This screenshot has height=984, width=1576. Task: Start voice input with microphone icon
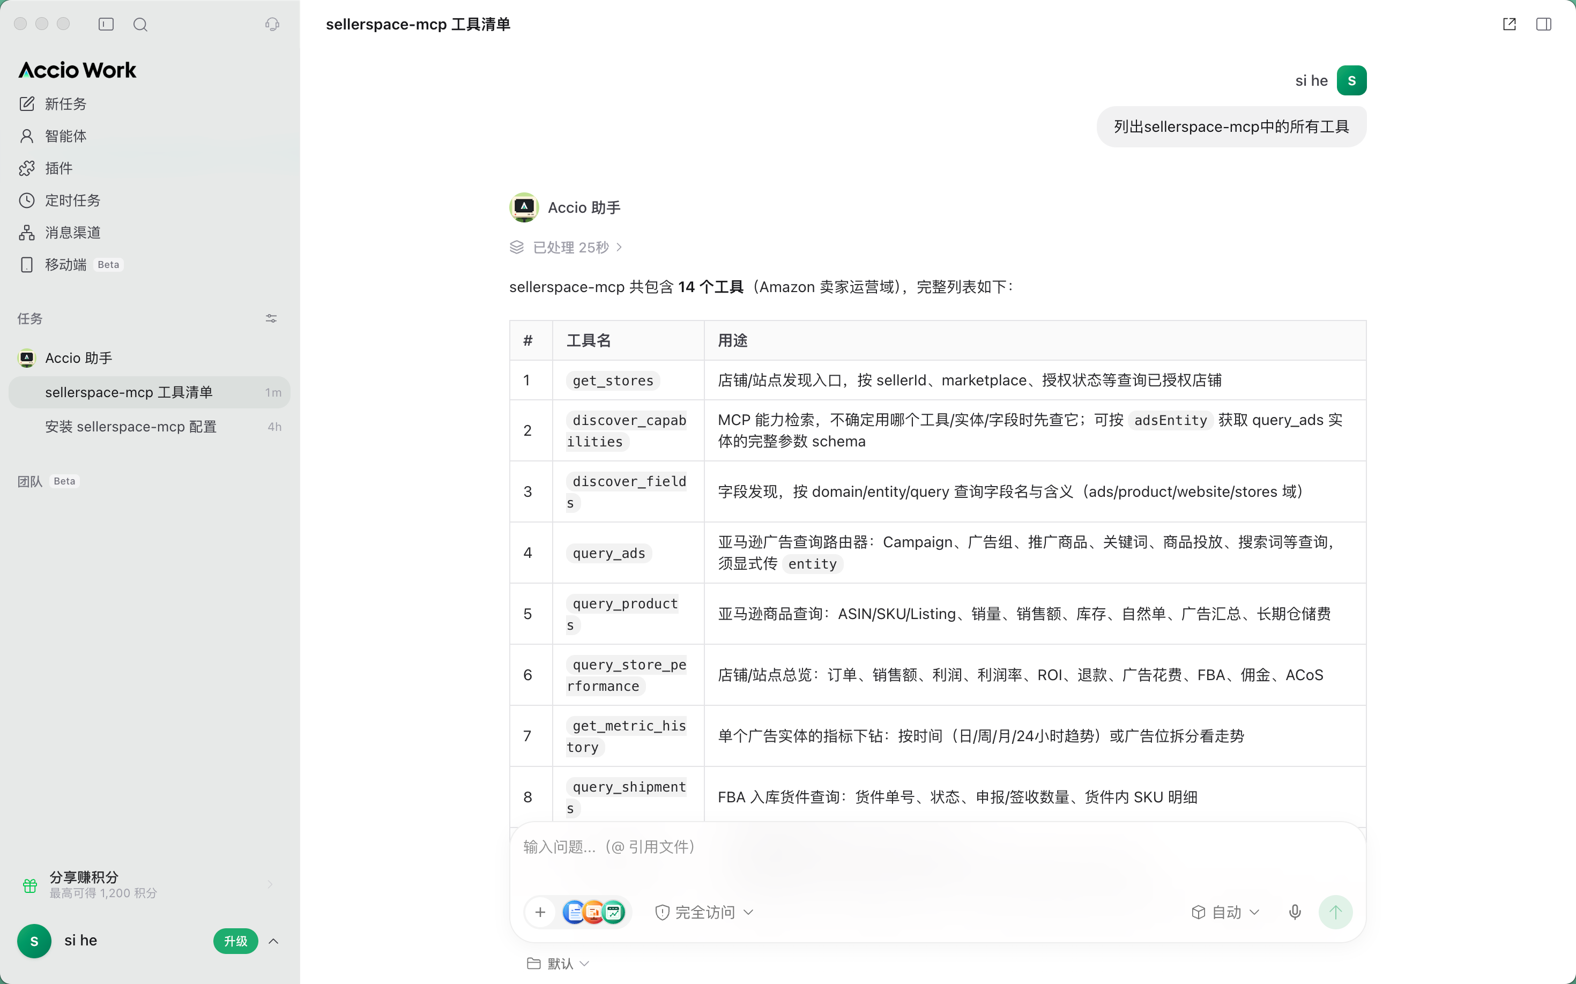click(1295, 912)
